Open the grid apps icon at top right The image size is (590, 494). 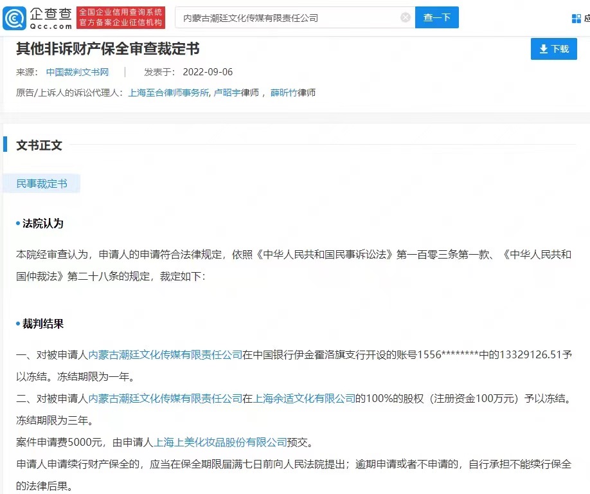coord(577,19)
